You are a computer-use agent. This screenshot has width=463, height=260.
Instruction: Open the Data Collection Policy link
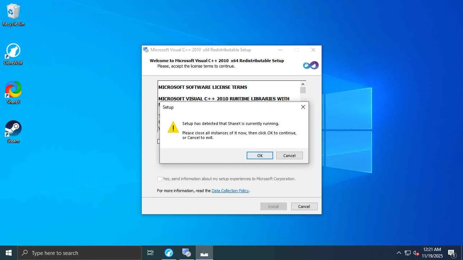pyautogui.click(x=230, y=191)
